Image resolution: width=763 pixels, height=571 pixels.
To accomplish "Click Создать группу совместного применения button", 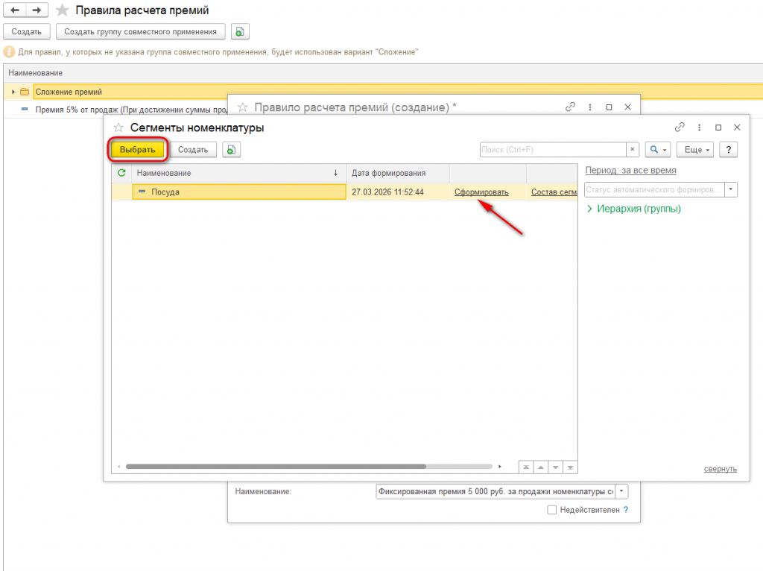I will [x=141, y=31].
